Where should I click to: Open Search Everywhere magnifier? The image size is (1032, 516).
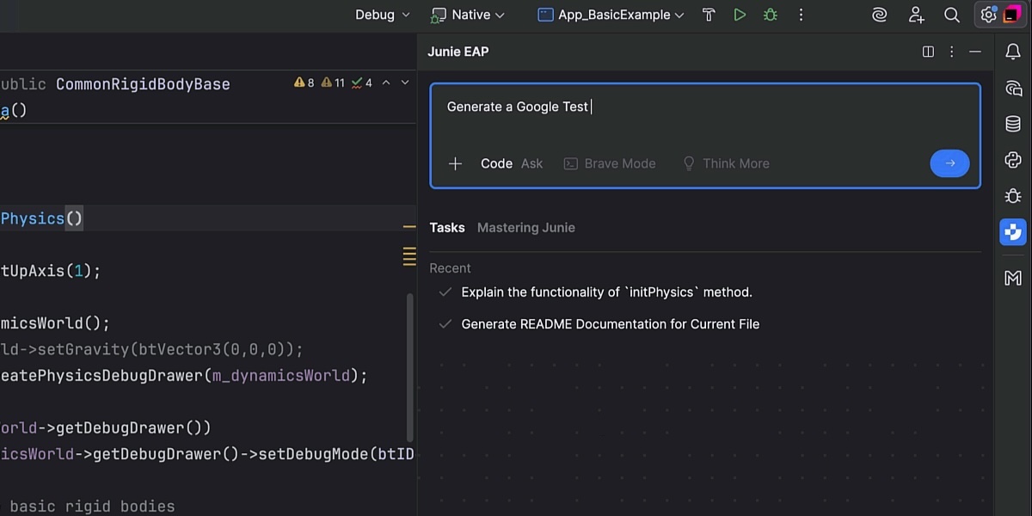point(952,15)
